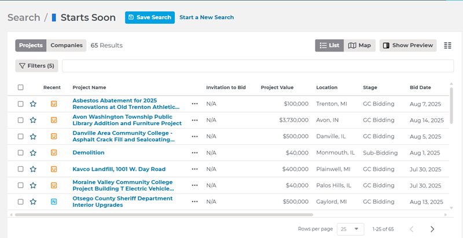Check the Danville Area Community College checkbox

[20, 137]
